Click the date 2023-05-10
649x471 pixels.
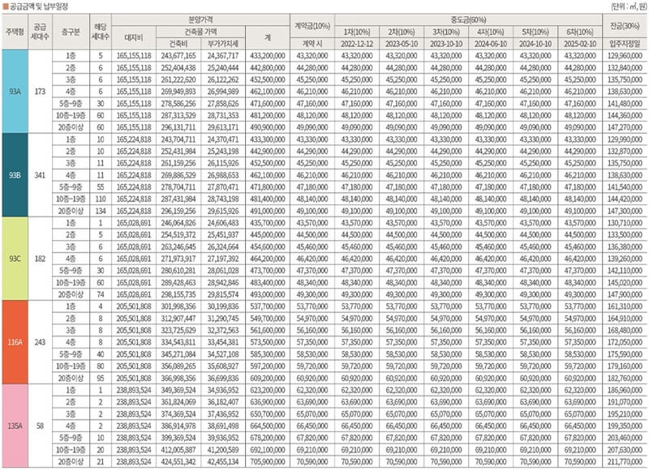coord(402,44)
